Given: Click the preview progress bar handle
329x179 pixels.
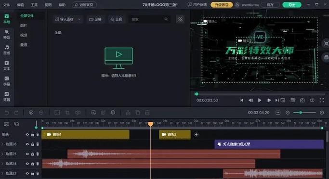Looking at the screenshot, I should coord(197,94).
